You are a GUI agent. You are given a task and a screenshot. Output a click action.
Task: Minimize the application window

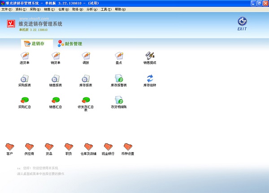pos(253,3)
